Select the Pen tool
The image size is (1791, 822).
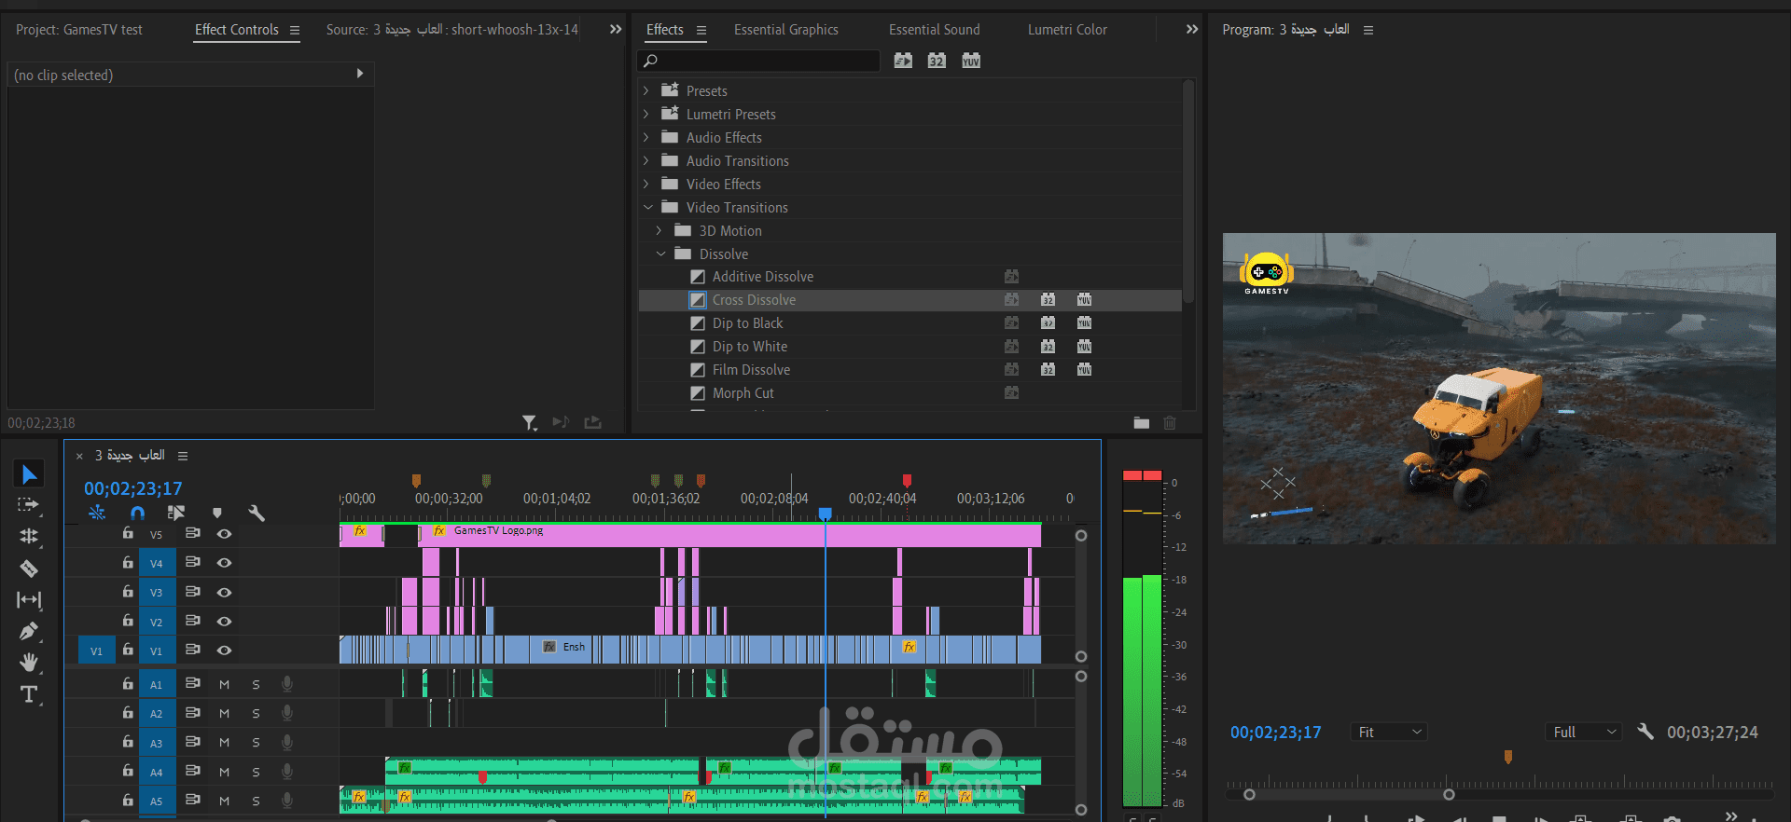(x=29, y=631)
